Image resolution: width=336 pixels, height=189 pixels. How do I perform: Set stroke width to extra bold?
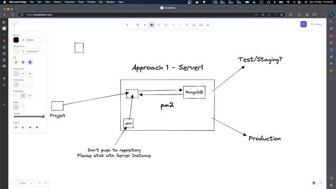(x=30, y=73)
